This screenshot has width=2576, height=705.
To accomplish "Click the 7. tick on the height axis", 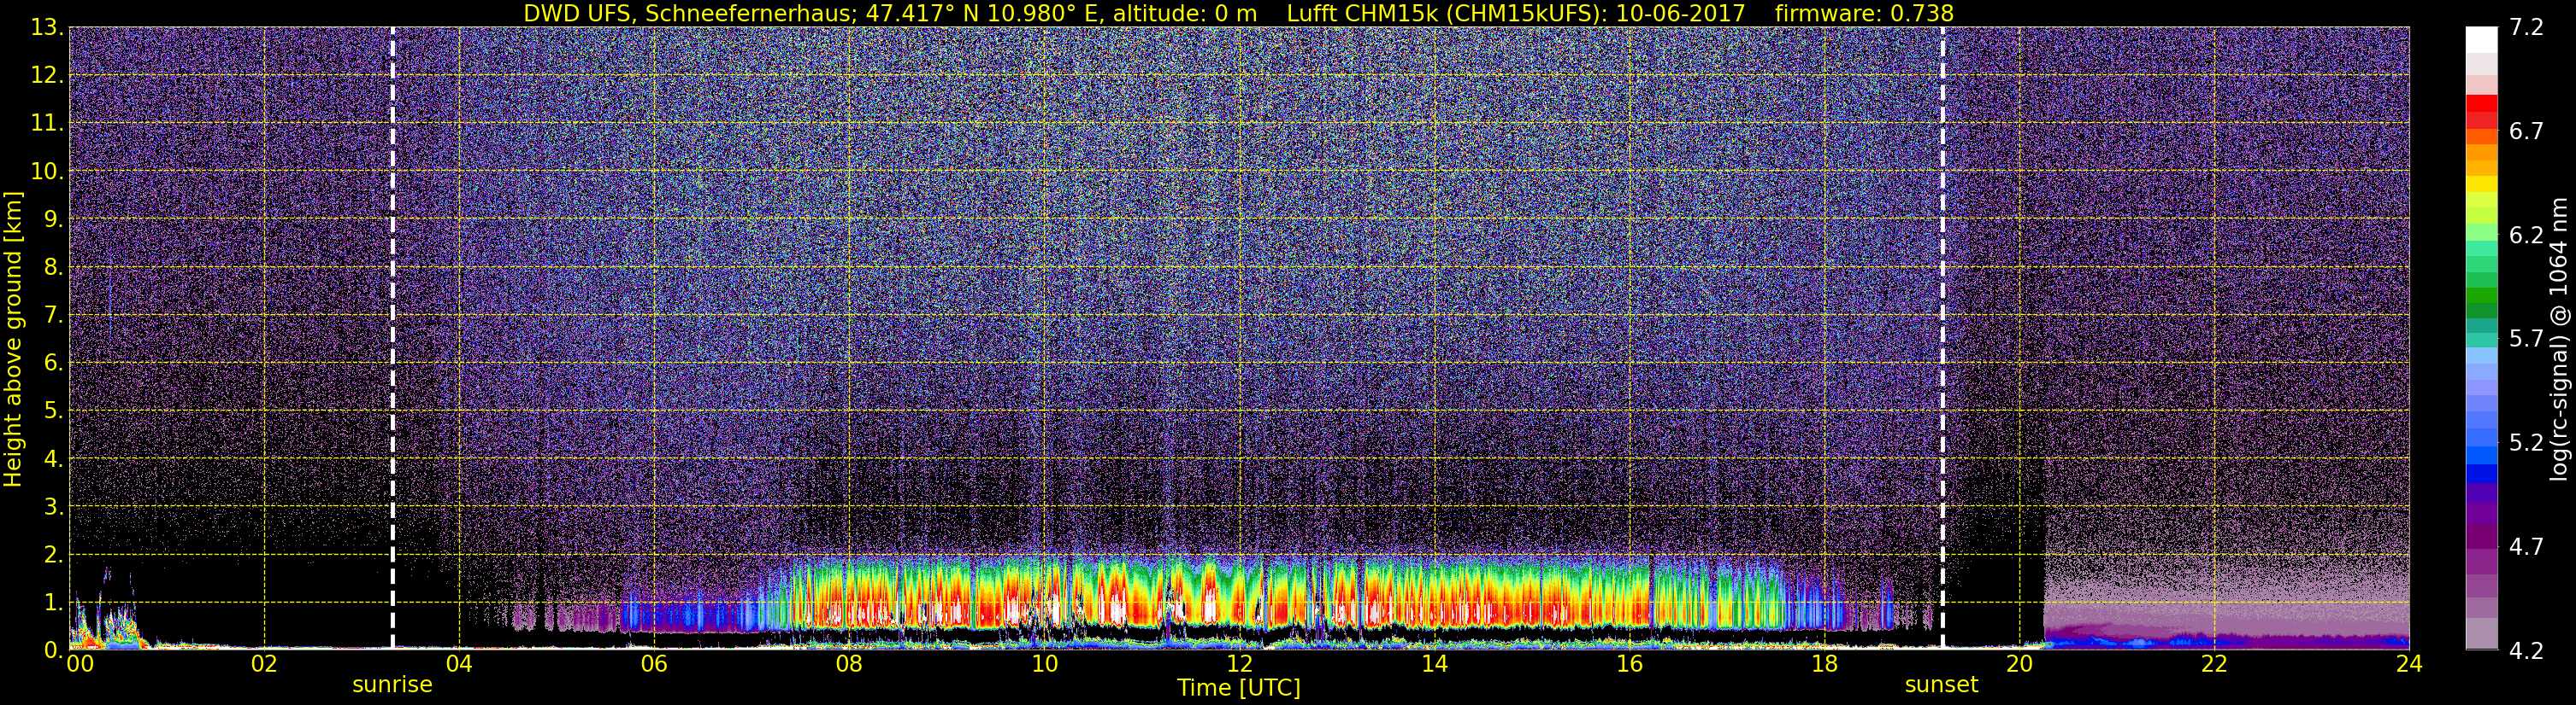I will click(x=53, y=316).
